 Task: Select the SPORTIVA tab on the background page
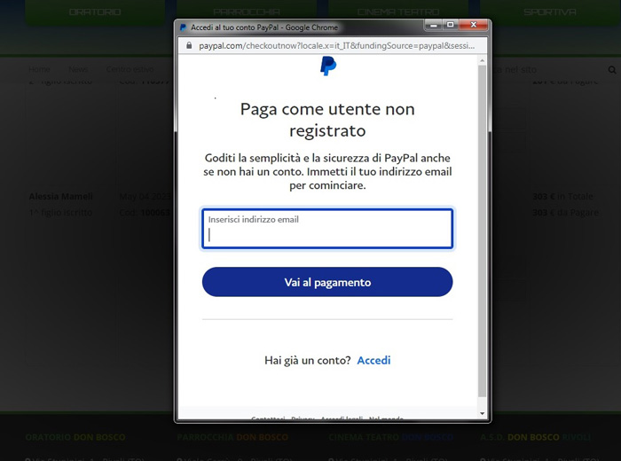point(550,12)
